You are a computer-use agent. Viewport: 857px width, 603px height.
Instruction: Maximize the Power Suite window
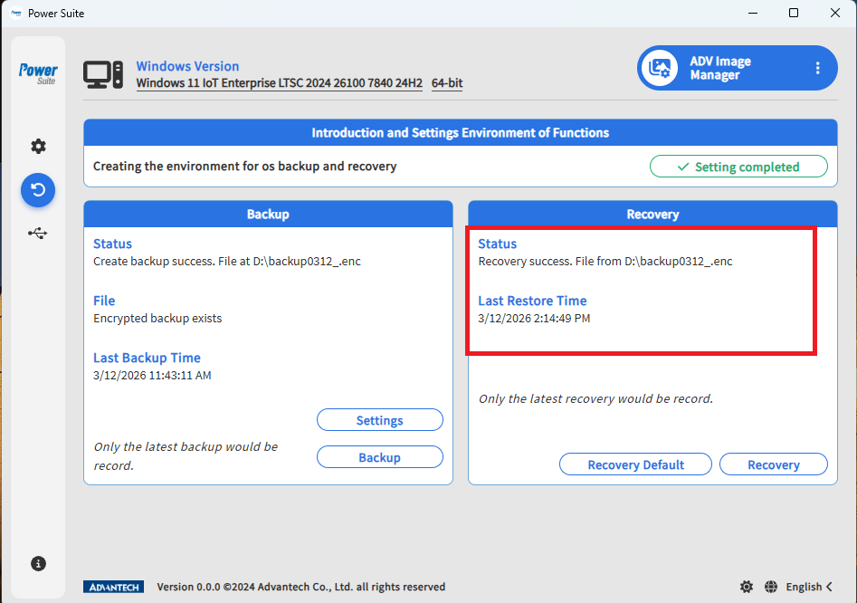794,13
